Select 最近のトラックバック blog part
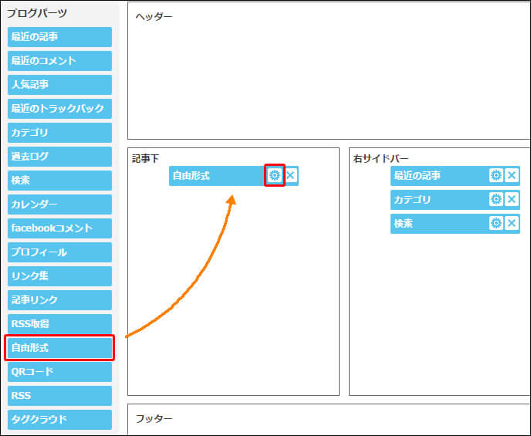531x436 pixels. pos(59,109)
